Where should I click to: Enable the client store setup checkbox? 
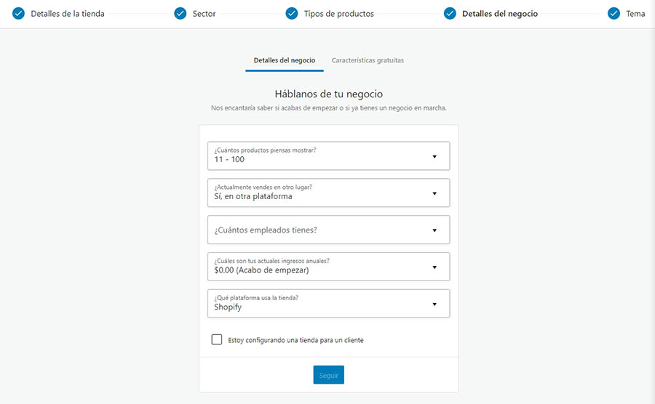pos(216,339)
